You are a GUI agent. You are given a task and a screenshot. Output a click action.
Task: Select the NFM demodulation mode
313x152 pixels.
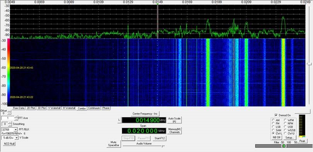click(285, 124)
